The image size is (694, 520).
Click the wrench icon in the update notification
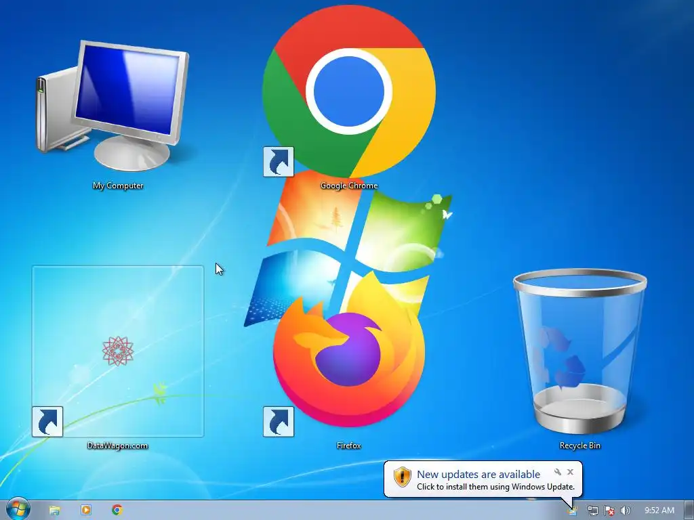click(x=558, y=472)
